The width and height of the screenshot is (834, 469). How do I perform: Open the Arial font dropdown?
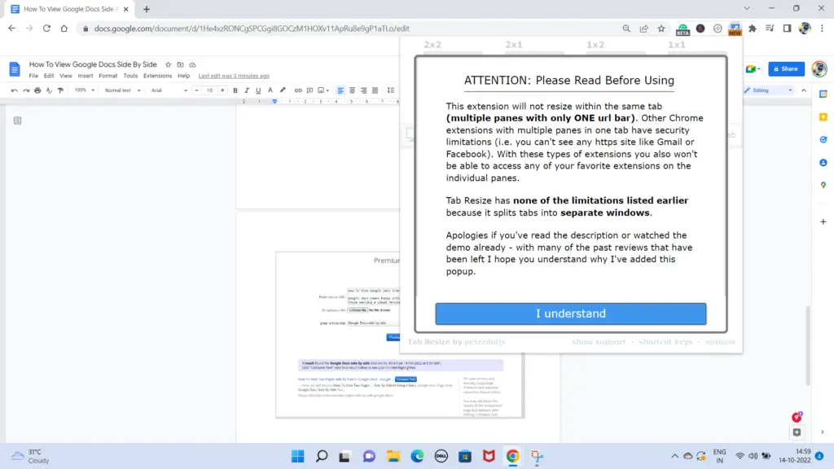click(169, 90)
